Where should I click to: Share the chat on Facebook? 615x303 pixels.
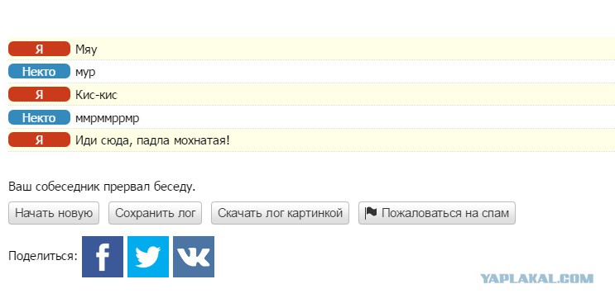(103, 257)
